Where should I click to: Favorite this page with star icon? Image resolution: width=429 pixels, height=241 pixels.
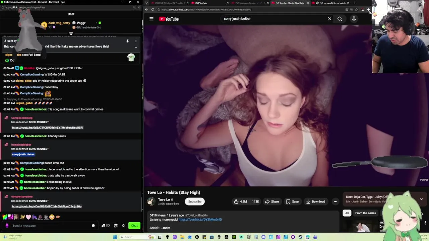(356, 9)
